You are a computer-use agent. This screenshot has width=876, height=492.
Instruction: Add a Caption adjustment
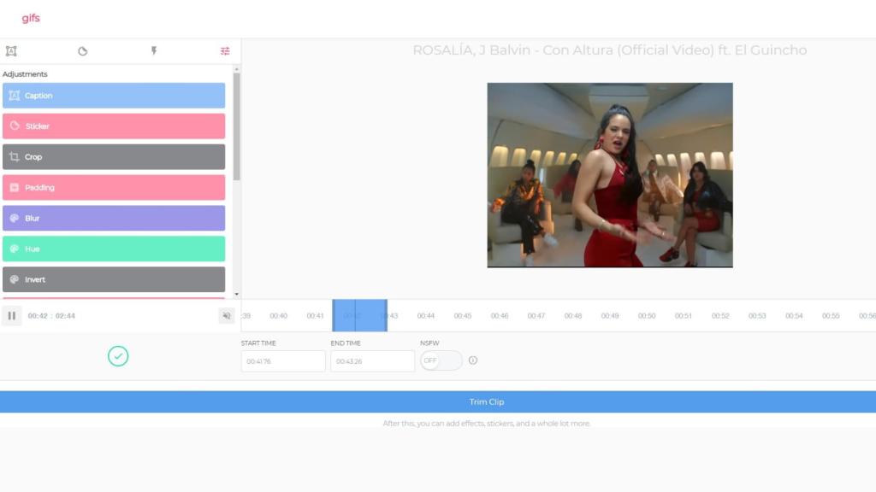(x=114, y=96)
